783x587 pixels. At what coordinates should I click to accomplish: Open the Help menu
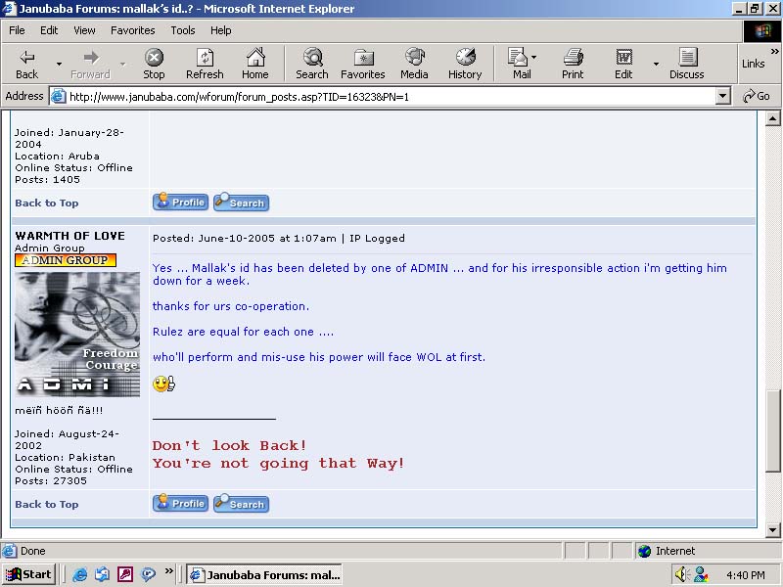point(221,30)
